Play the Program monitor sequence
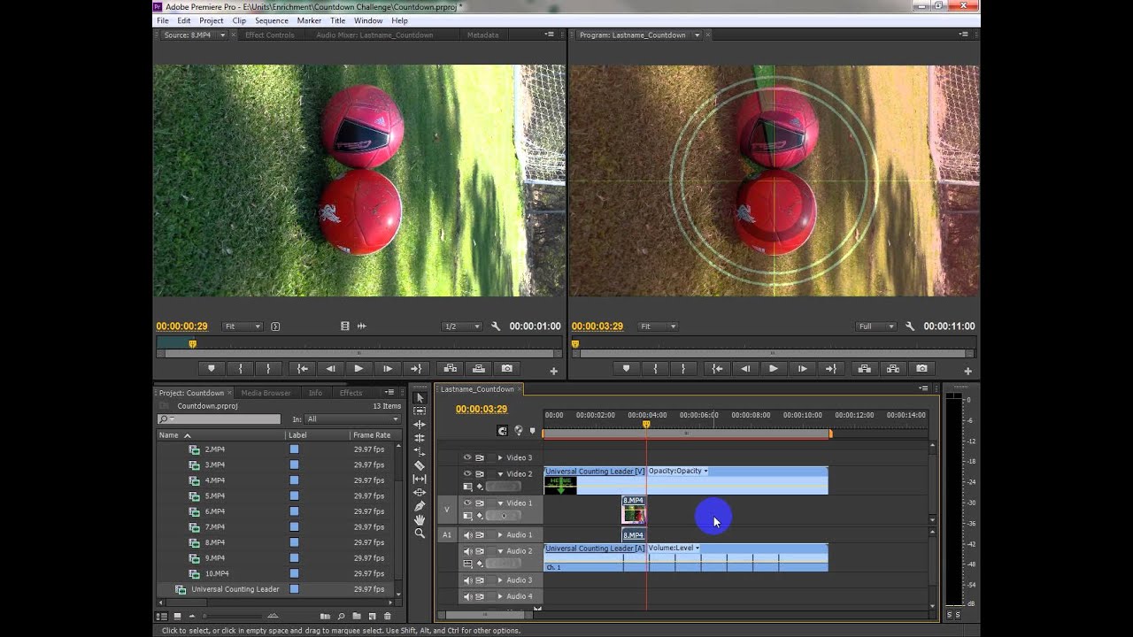Screen dimensions: 1133x637 [774, 369]
